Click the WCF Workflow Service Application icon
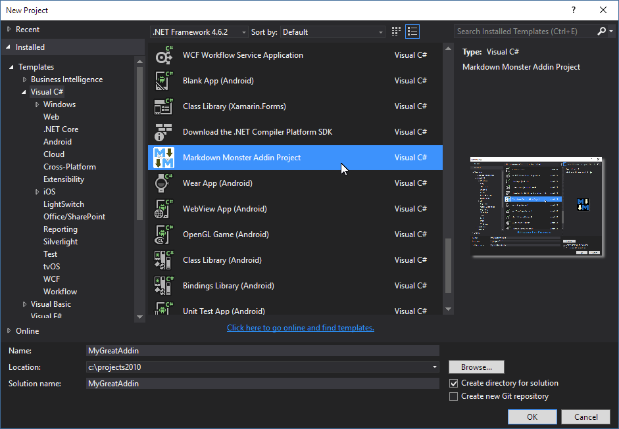Image resolution: width=619 pixels, height=429 pixels. pos(163,55)
